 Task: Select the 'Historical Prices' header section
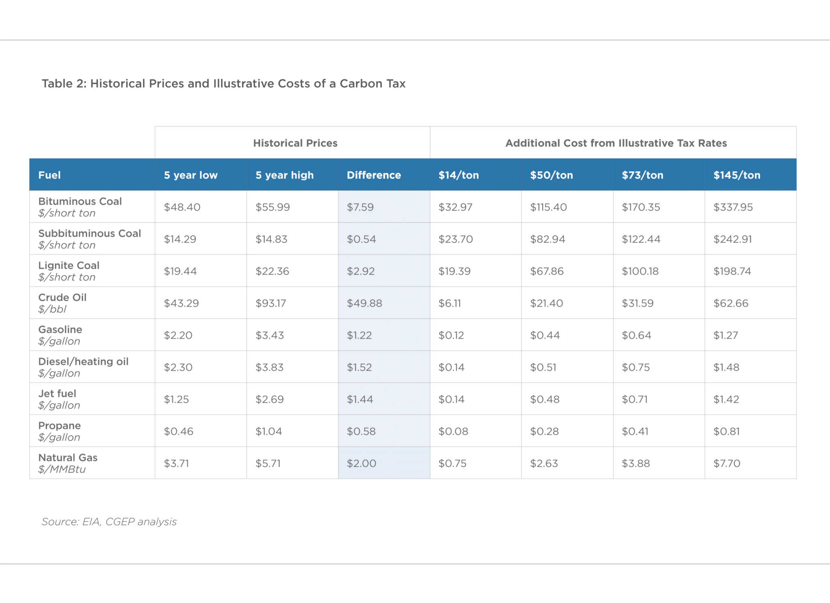pyautogui.click(x=295, y=143)
